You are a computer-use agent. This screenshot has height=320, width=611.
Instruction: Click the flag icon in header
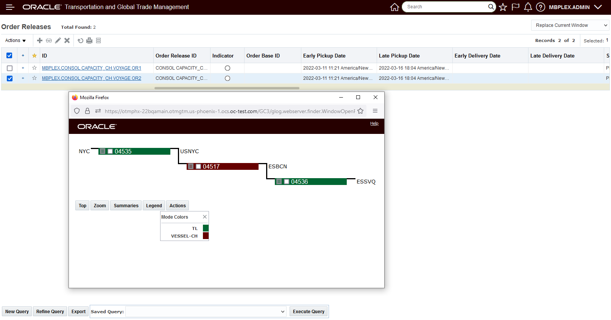516,7
